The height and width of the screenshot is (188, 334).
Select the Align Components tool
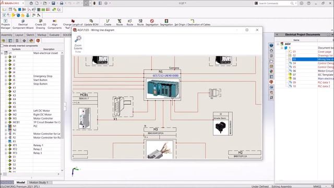pyautogui.click(x=54, y=24)
